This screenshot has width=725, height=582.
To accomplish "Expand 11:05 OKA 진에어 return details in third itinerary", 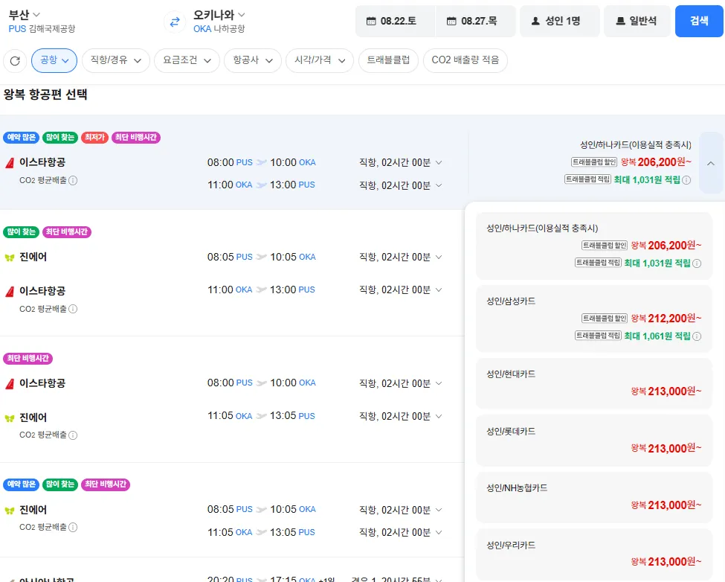I will pos(439,416).
